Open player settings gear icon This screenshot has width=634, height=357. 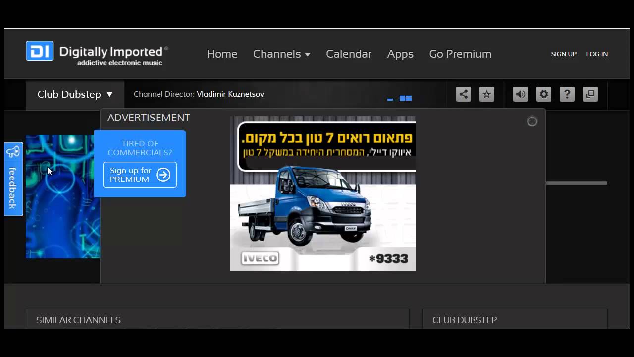(x=544, y=94)
